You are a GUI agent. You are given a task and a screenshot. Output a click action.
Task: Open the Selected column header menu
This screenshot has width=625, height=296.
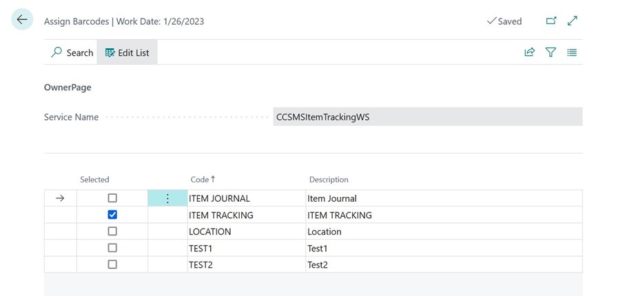click(x=94, y=180)
